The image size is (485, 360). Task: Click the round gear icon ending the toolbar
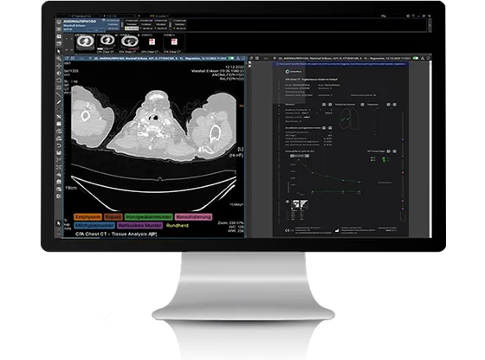(x=59, y=196)
